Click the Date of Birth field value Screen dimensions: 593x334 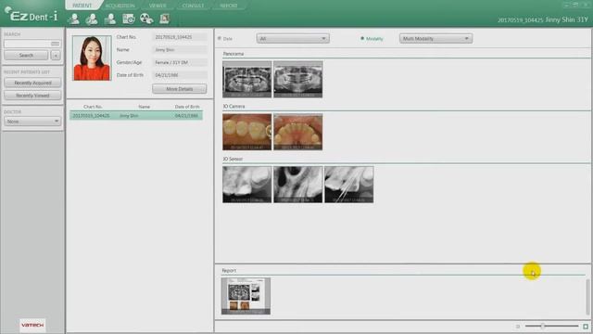(x=180, y=75)
